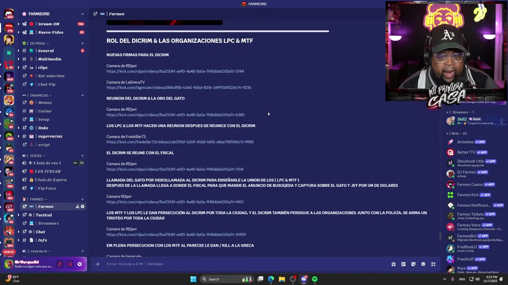Open Spotify from the taskbar
The height and width of the screenshot is (285, 508).
315,279
